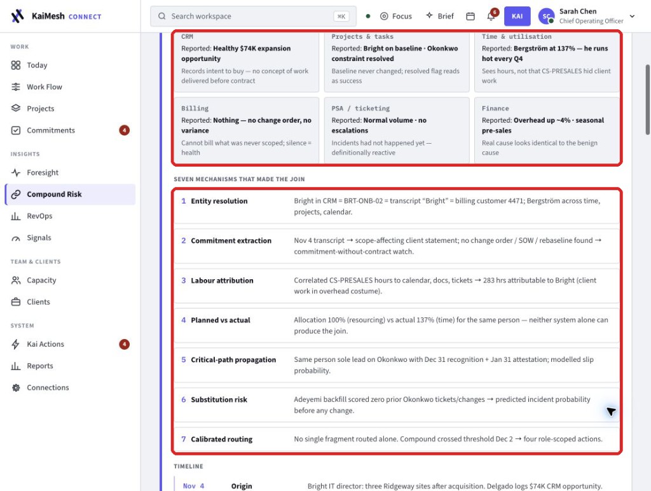Open the calendar icon in top bar
Viewport: 651px width, 491px height.
click(470, 16)
